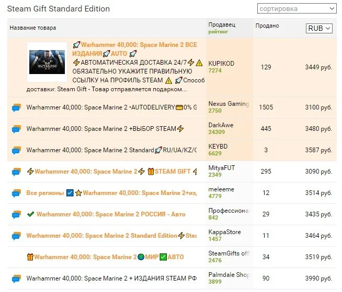The image size is (342, 292).
Task: Click the chat icon in Palmdale Shop row
Action: coord(16,278)
